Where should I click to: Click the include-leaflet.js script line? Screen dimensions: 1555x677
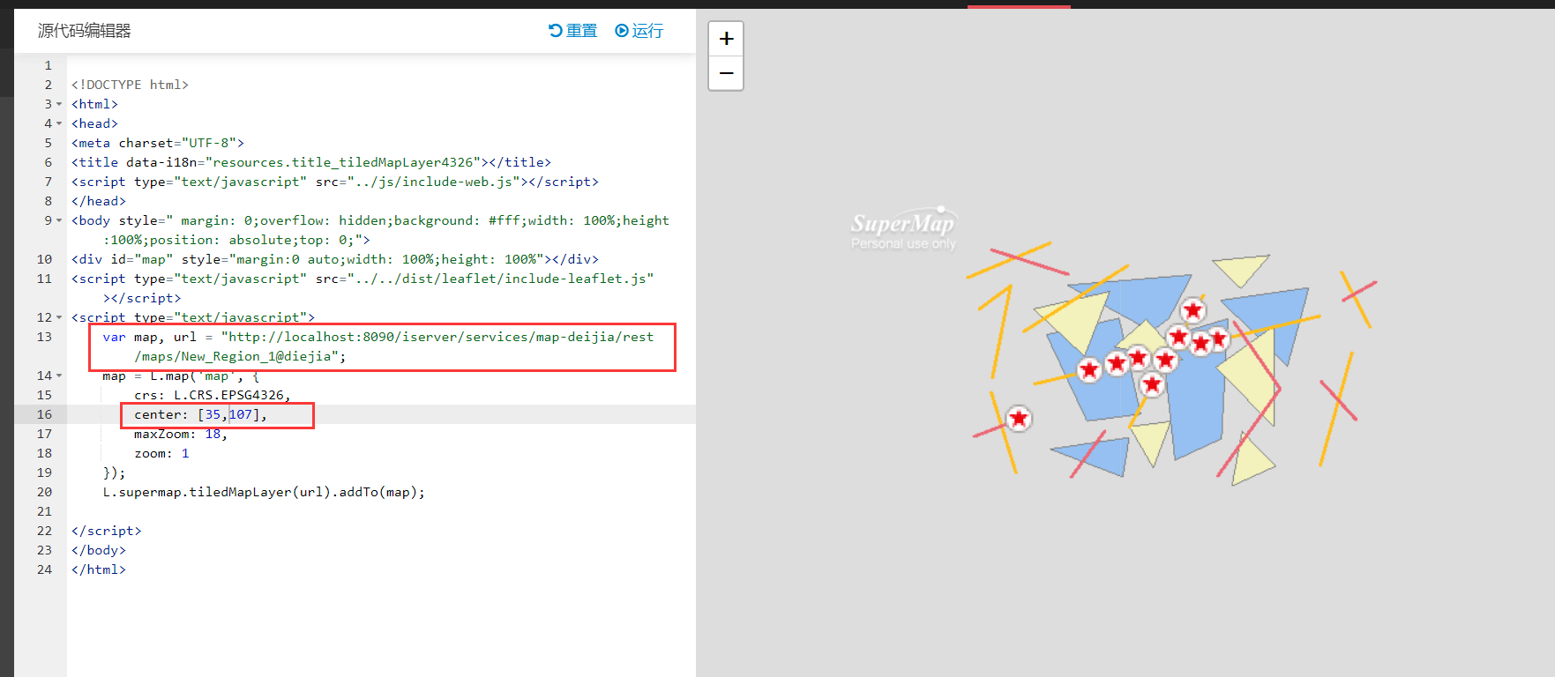pyautogui.click(x=363, y=288)
